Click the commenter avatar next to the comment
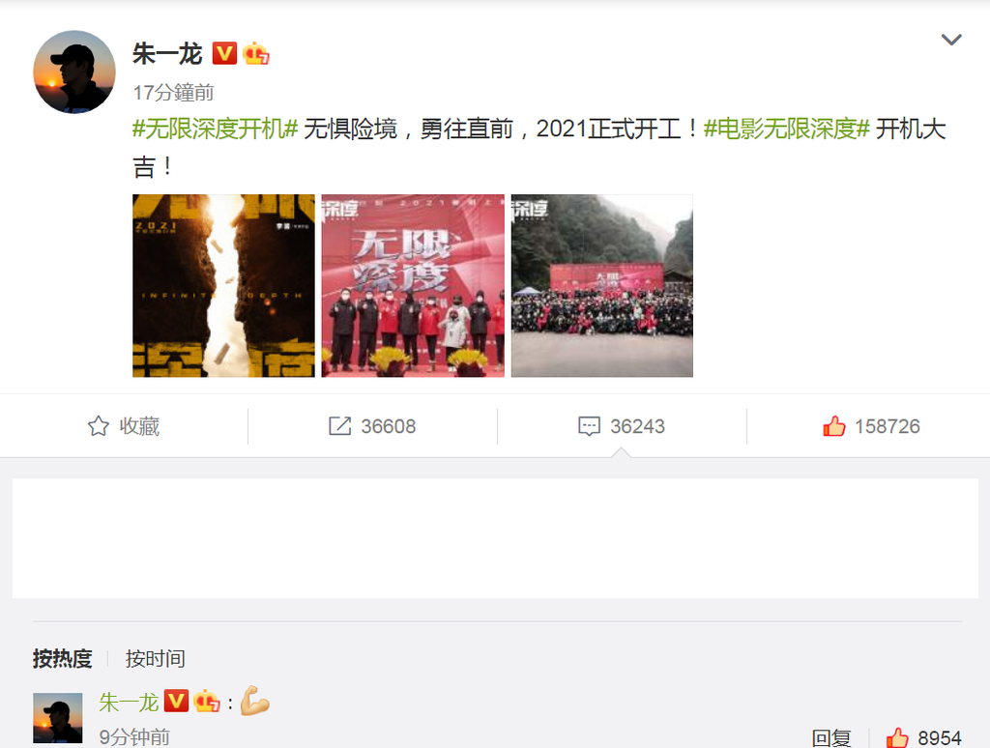 pyautogui.click(x=57, y=718)
